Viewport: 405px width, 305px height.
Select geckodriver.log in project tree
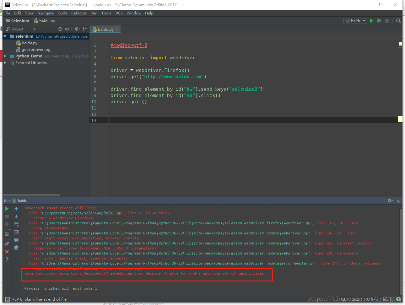click(x=36, y=50)
